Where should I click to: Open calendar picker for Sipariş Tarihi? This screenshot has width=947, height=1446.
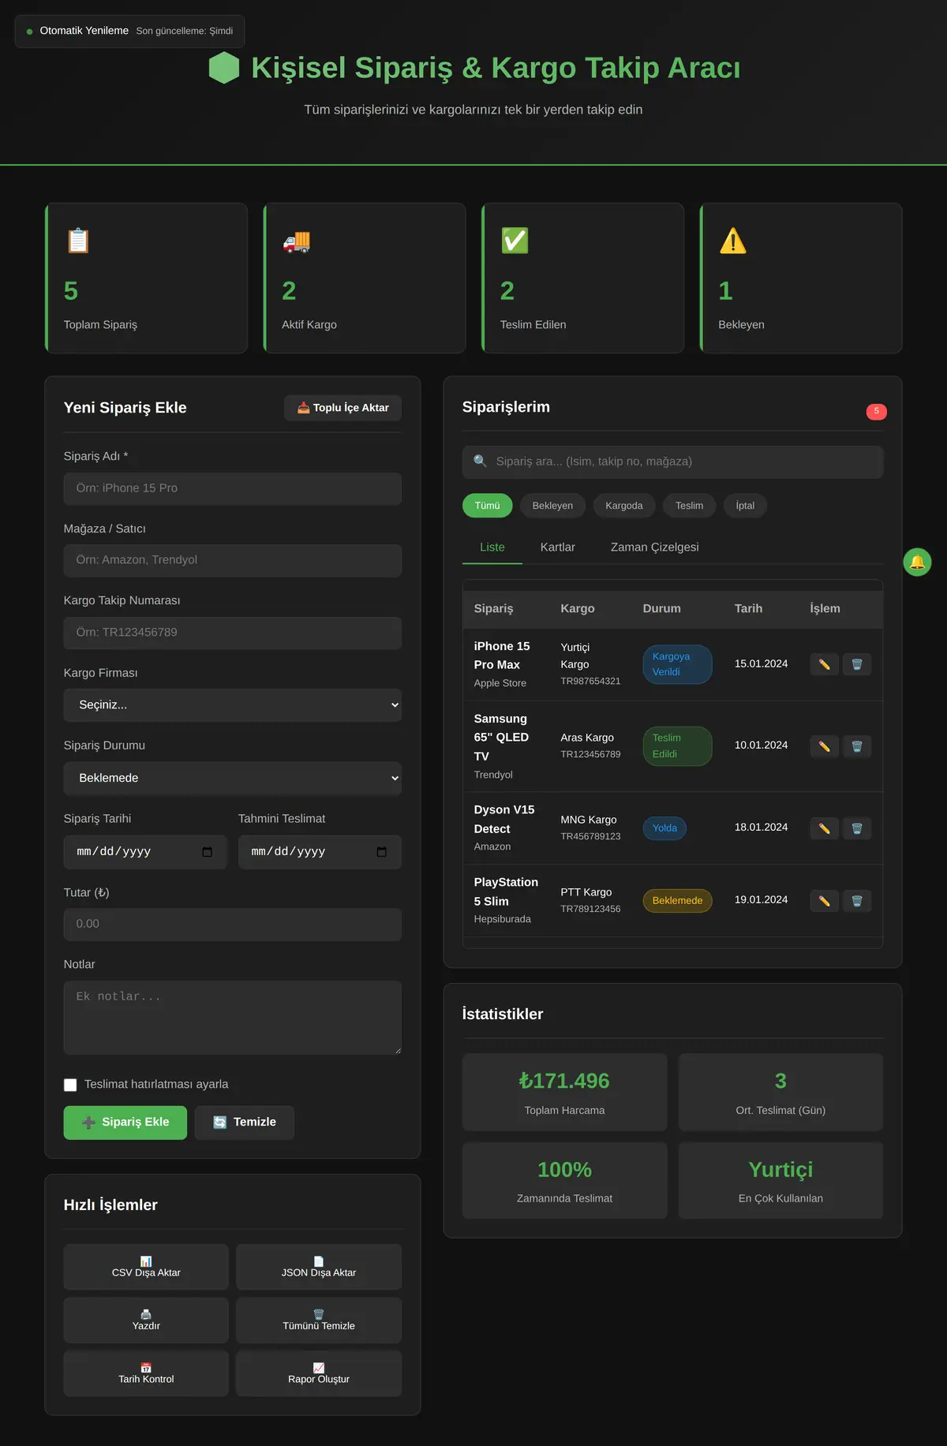point(208,852)
